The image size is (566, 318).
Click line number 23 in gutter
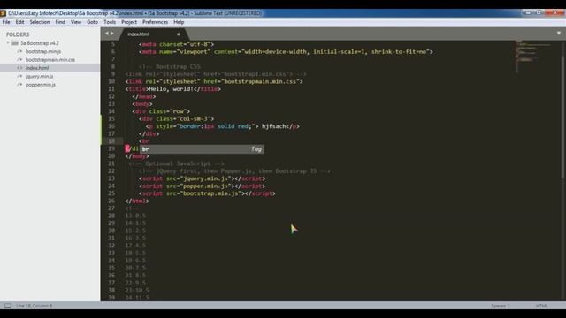pos(111,178)
